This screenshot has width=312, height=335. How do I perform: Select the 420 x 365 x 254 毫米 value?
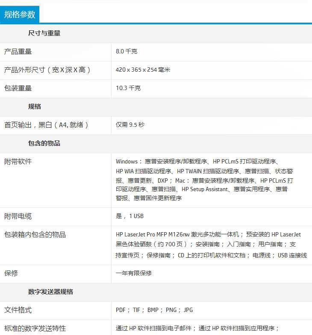pyautogui.click(x=143, y=70)
